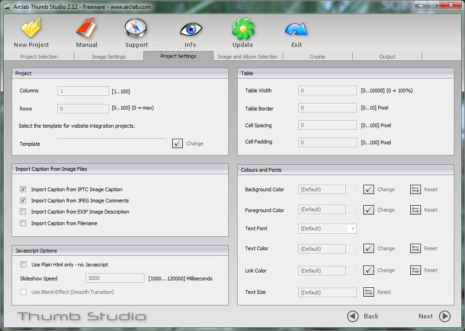
Task: Click the Table Border field
Action: tap(327, 108)
